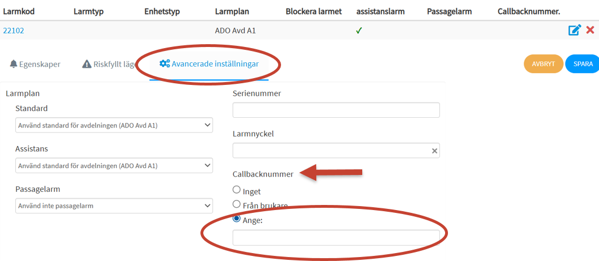Clear the Larmnyckel field with the x icon

(434, 151)
